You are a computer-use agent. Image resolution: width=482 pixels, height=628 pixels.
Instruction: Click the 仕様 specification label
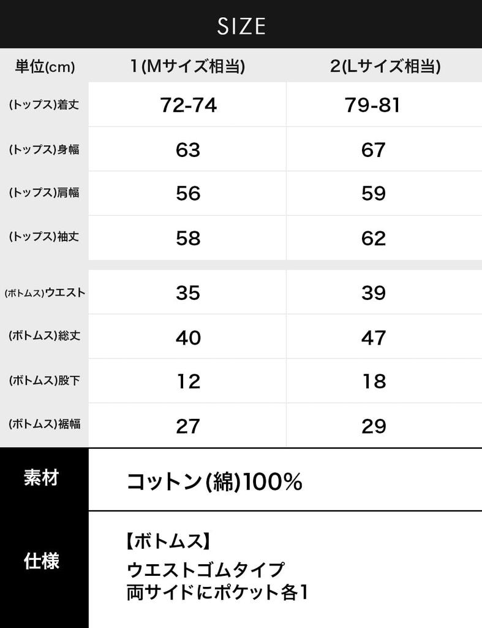pos(41,561)
